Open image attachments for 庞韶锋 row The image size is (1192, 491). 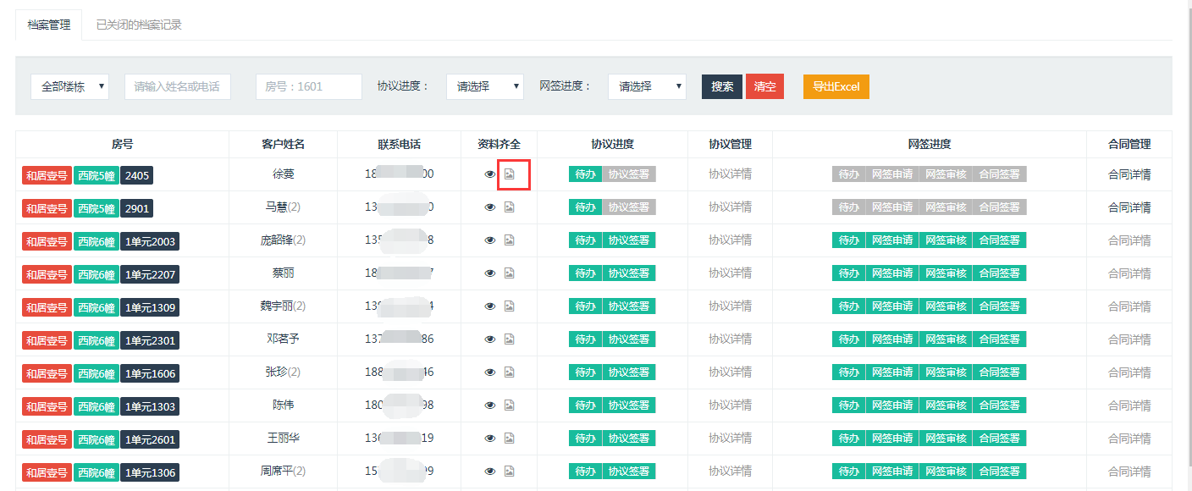[510, 240]
